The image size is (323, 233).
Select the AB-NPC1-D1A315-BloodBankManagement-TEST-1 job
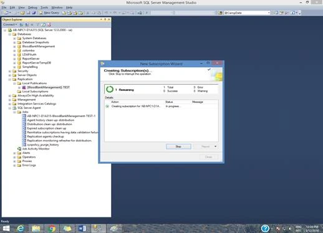[x=61, y=116]
